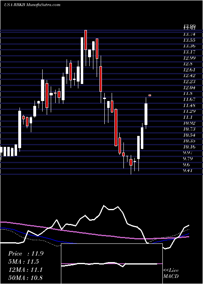Select the 9.97 price axis label

[188, 153]
